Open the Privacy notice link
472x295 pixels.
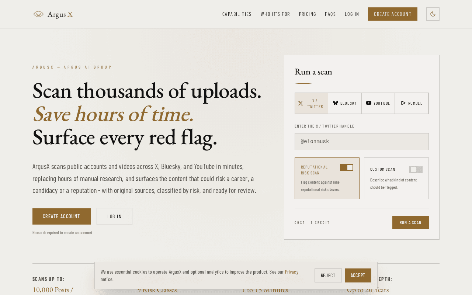click(x=292, y=272)
